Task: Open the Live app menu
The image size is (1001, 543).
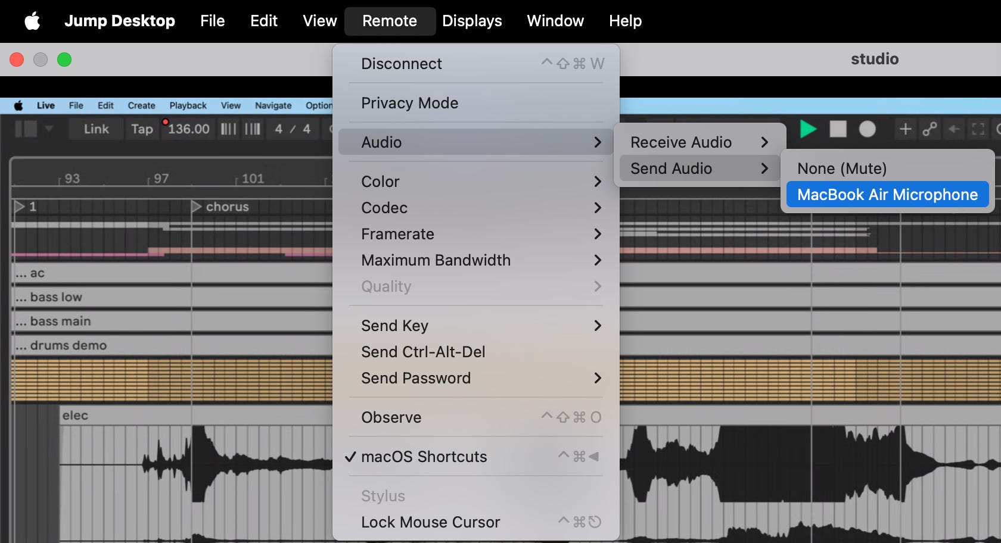Action: click(x=46, y=105)
